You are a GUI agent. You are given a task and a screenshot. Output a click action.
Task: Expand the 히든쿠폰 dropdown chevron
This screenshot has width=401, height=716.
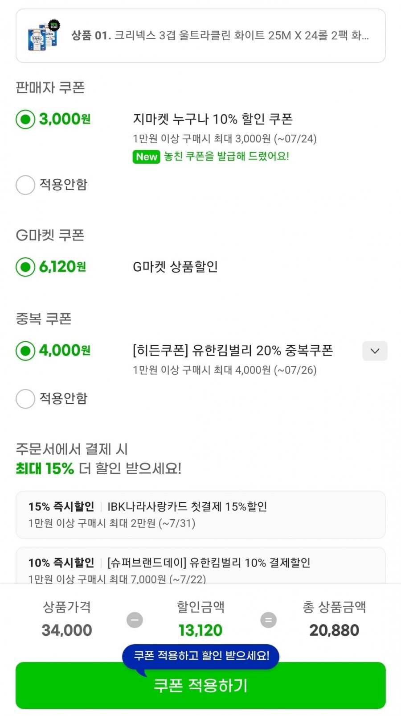(375, 351)
